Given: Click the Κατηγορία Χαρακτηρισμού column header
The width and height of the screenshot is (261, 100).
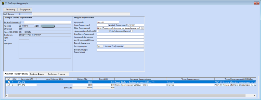Looking at the screenshot, I should pyautogui.click(x=140, y=79).
